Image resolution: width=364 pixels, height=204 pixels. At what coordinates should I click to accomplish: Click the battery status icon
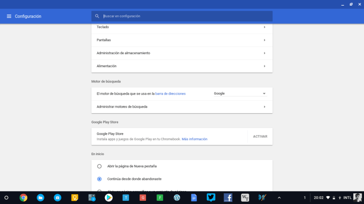coord(334,198)
